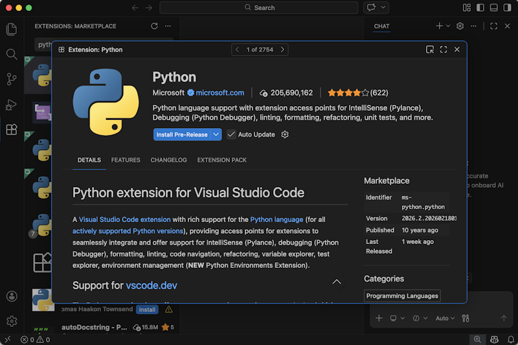Open extension Manage gear icon
This screenshot has height=345, width=518.
(x=285, y=135)
